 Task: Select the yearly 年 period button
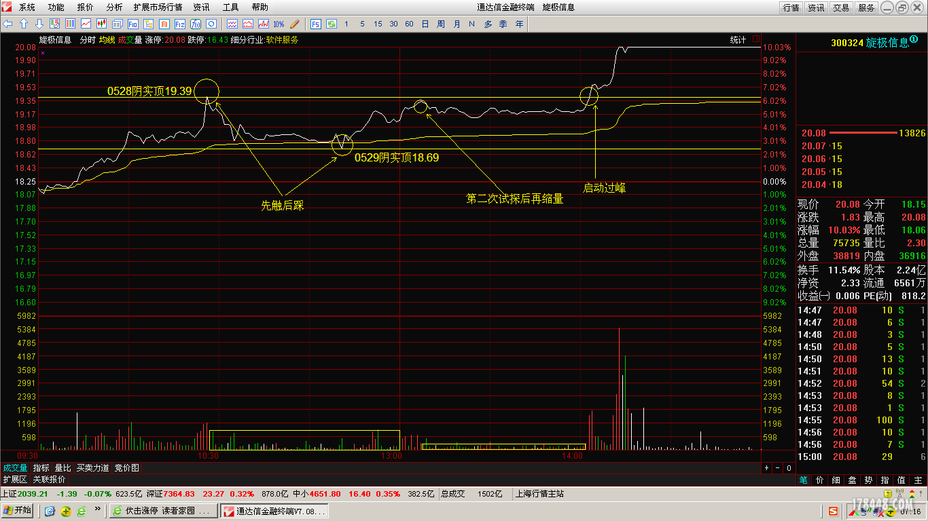(x=520, y=24)
